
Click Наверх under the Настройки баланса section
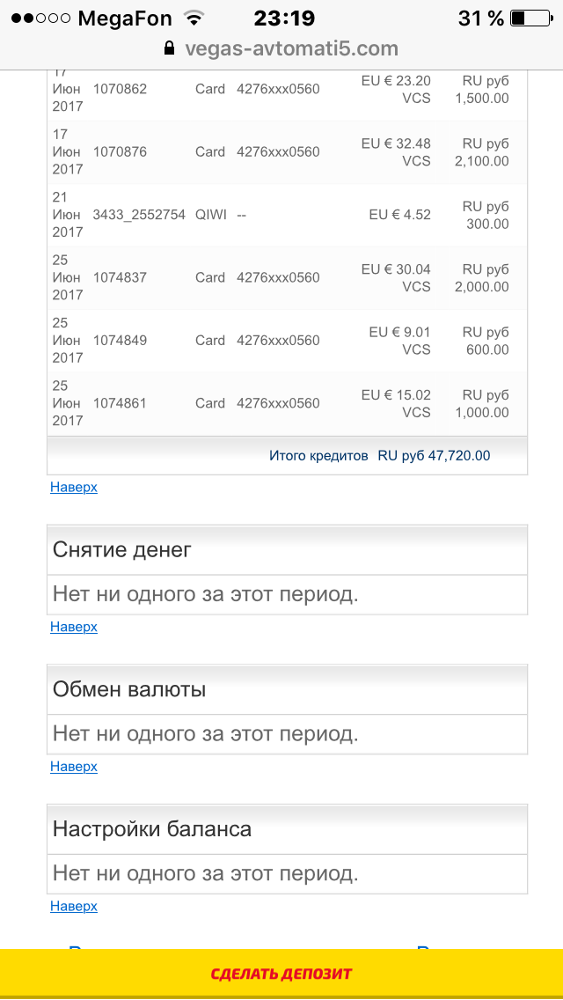(73, 906)
